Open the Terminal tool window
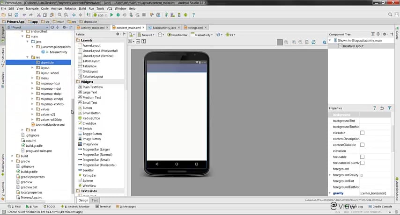This screenshot has width=400, height=215. point(103,206)
